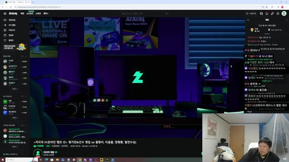Open followed channel with 2,925 viewers

pos(15,72)
